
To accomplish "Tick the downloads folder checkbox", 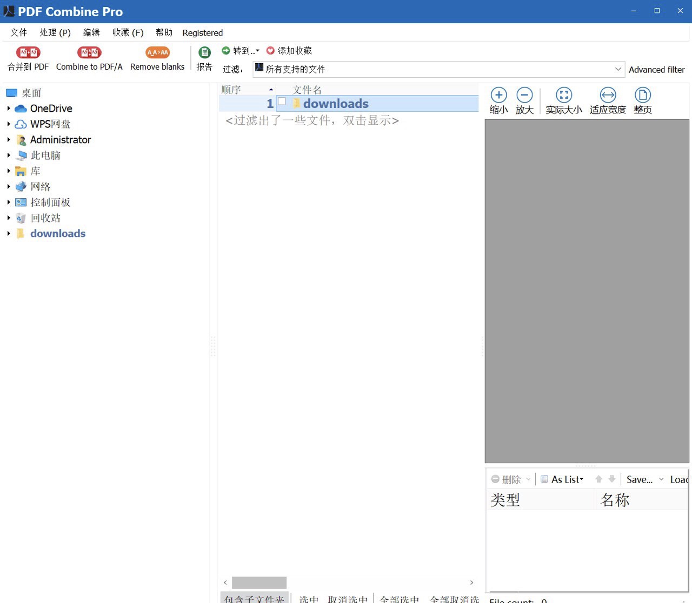I will pyautogui.click(x=282, y=101).
